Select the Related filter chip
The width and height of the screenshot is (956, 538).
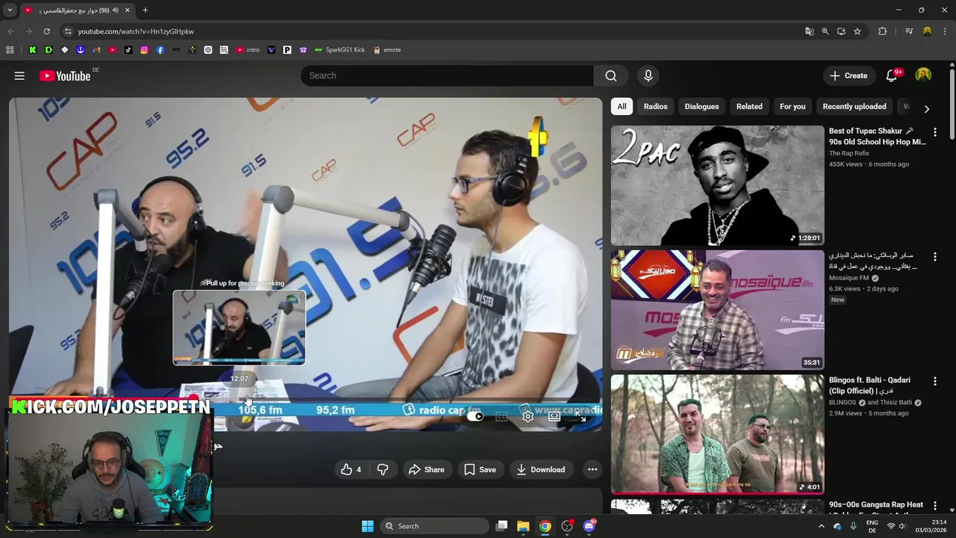tap(749, 106)
